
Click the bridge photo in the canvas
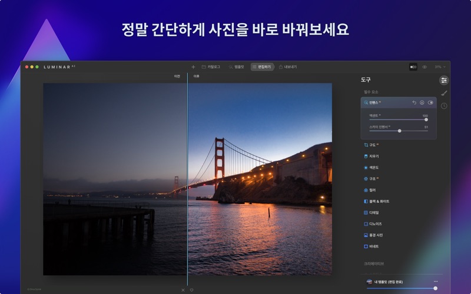187,179
